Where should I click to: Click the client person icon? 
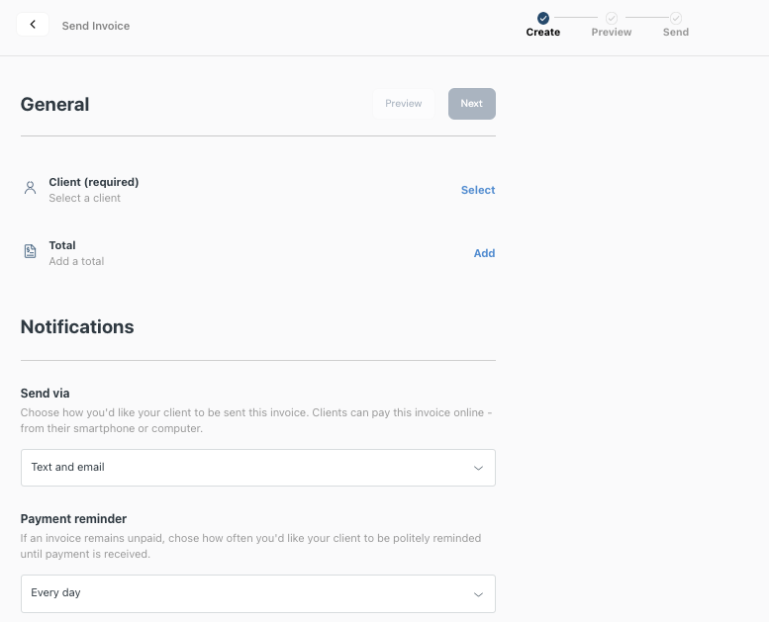[x=30, y=188]
